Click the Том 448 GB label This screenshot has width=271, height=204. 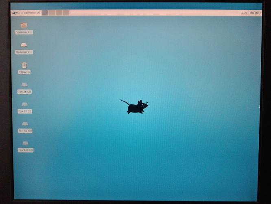tap(26, 150)
